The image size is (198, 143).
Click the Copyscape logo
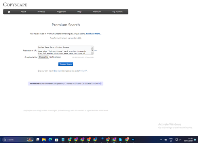click(15, 5)
